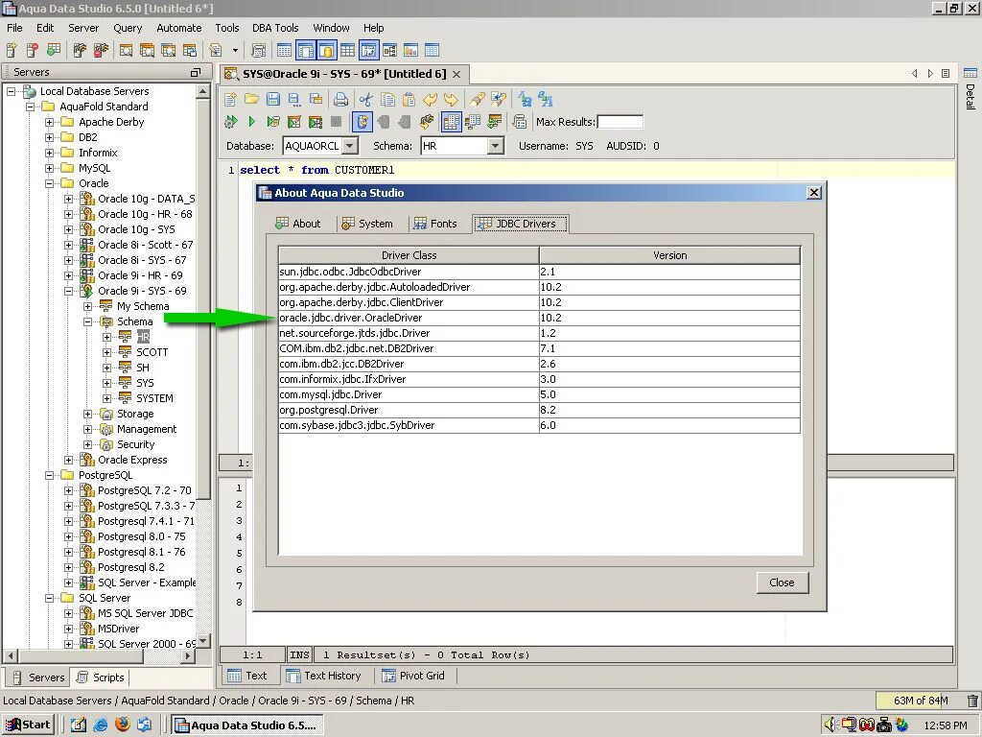The image size is (982, 737).
Task: Switch to the About tab in dialog
Action: tap(298, 224)
